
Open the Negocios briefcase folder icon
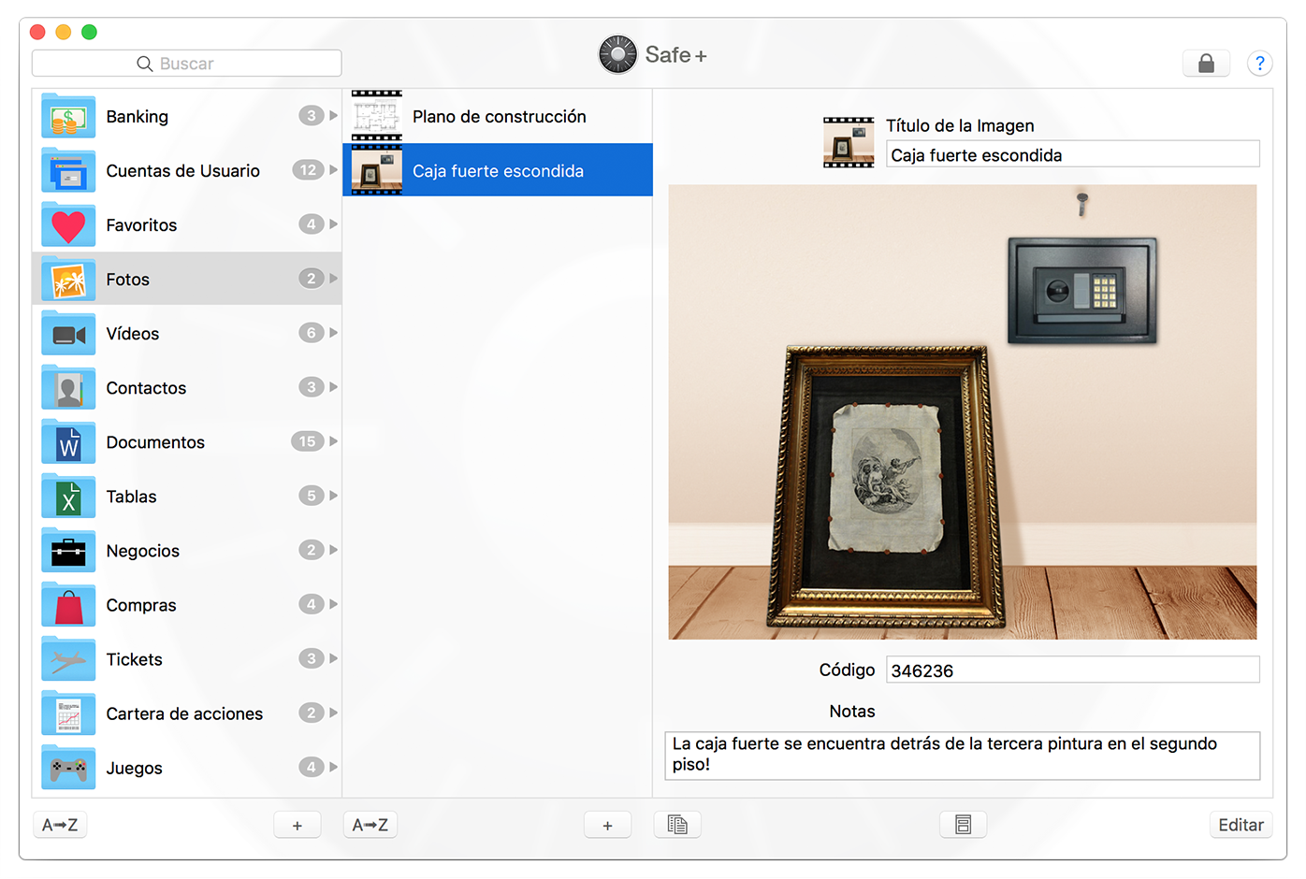pos(68,550)
